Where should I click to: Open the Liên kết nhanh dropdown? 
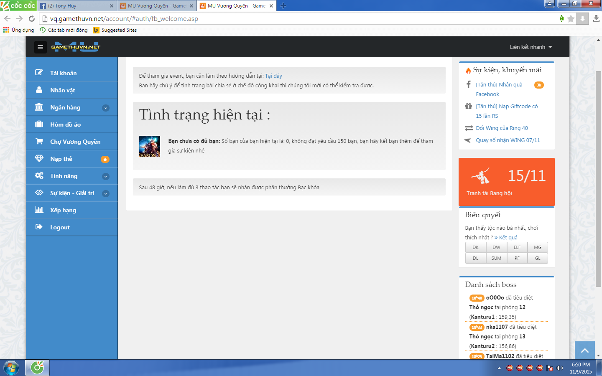[x=531, y=47]
